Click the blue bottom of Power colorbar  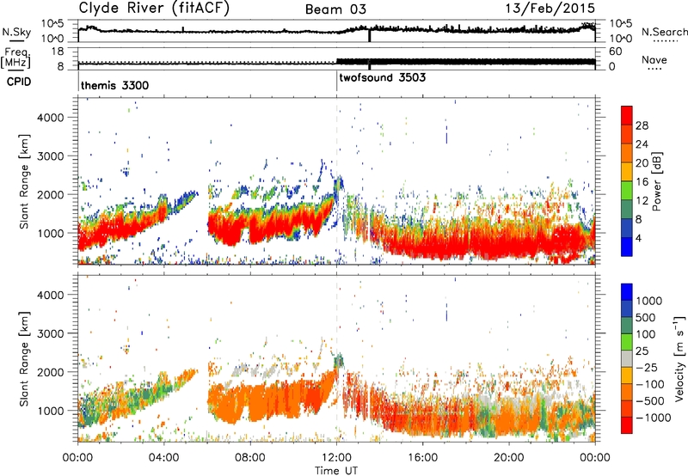click(x=627, y=247)
